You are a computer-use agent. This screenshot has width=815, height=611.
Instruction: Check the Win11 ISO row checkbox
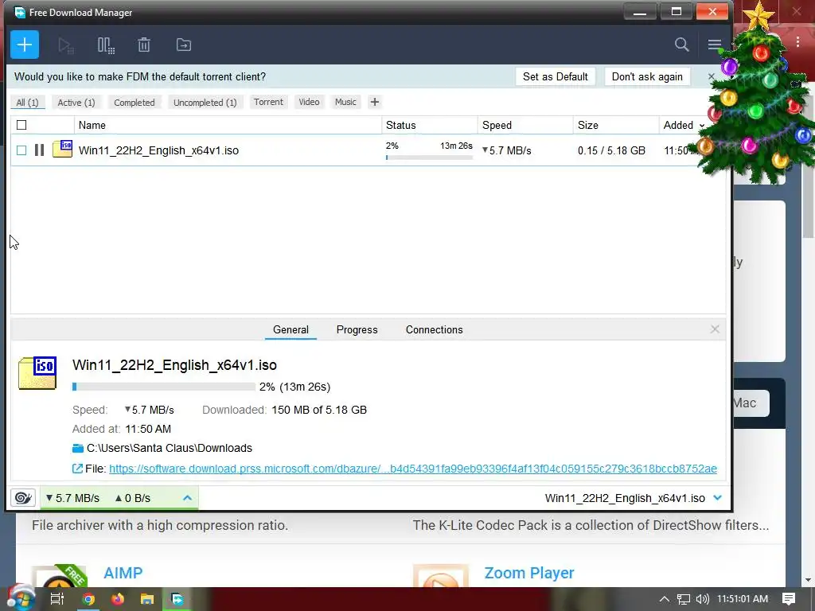coord(21,150)
